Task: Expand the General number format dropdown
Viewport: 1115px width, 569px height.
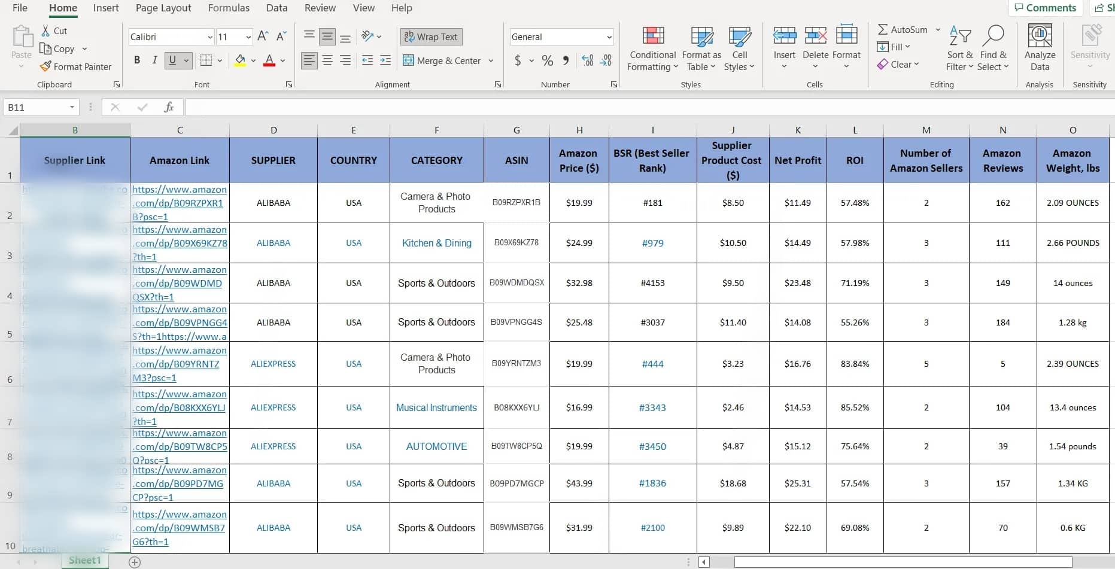Action: (x=609, y=37)
